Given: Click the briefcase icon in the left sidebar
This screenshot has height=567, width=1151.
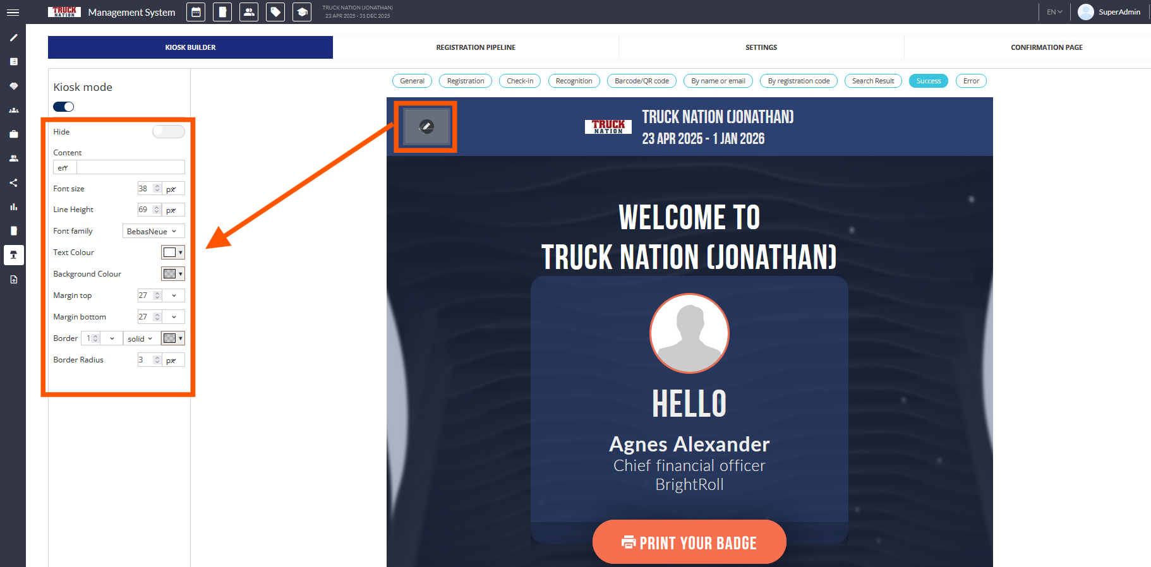Looking at the screenshot, I should [13, 134].
